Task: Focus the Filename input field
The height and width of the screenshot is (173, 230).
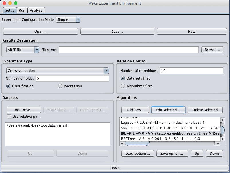Action: [x=129, y=50]
